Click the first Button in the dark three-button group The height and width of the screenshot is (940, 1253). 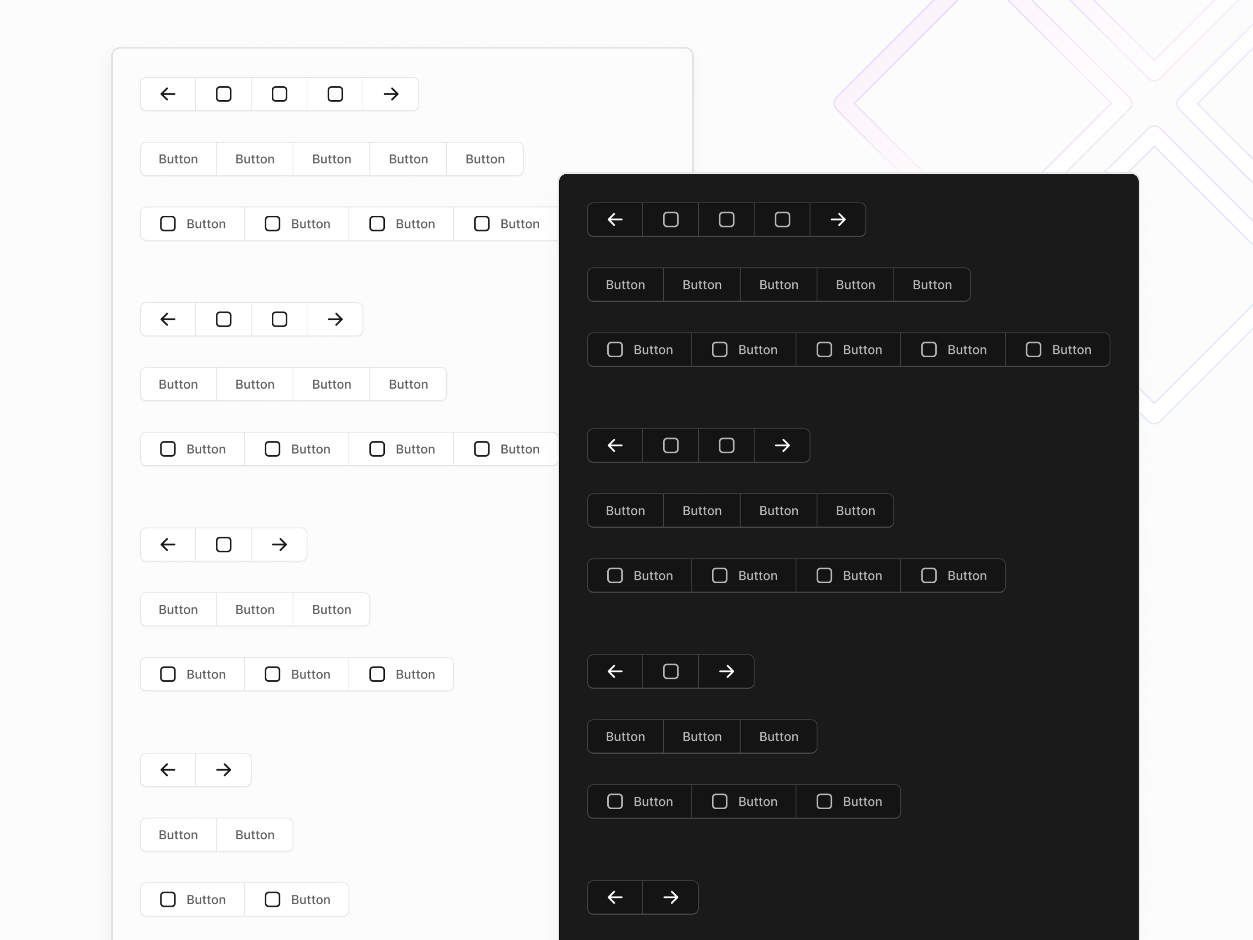click(625, 737)
